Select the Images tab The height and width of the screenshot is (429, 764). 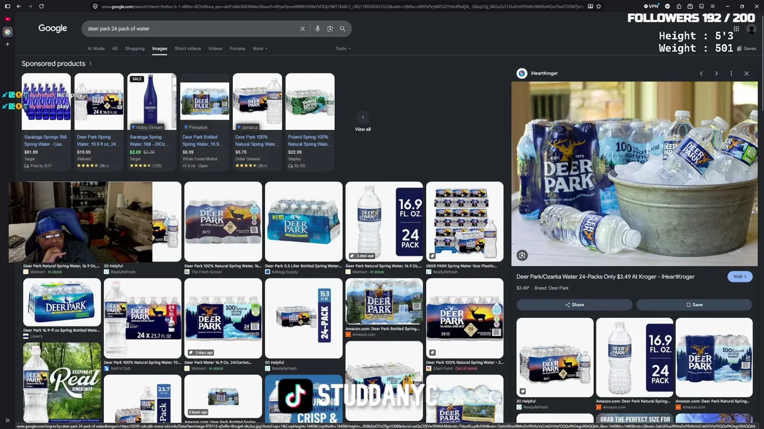tap(159, 49)
